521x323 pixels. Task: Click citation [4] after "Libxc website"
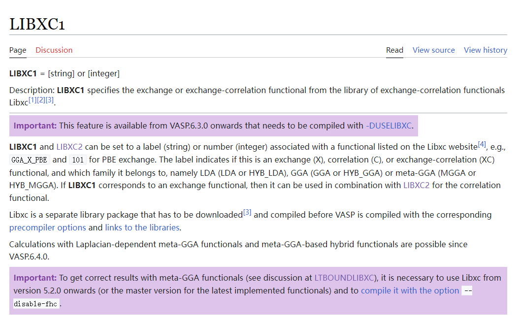pyautogui.click(x=482, y=144)
